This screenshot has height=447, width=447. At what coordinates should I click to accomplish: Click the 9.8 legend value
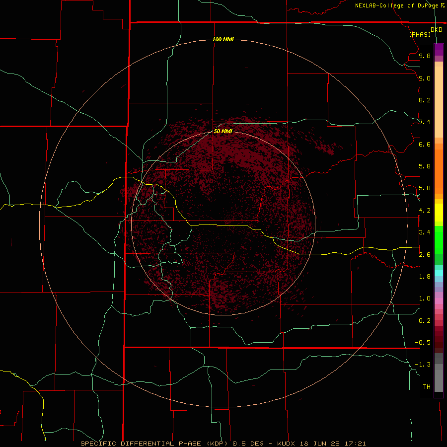pos(425,56)
